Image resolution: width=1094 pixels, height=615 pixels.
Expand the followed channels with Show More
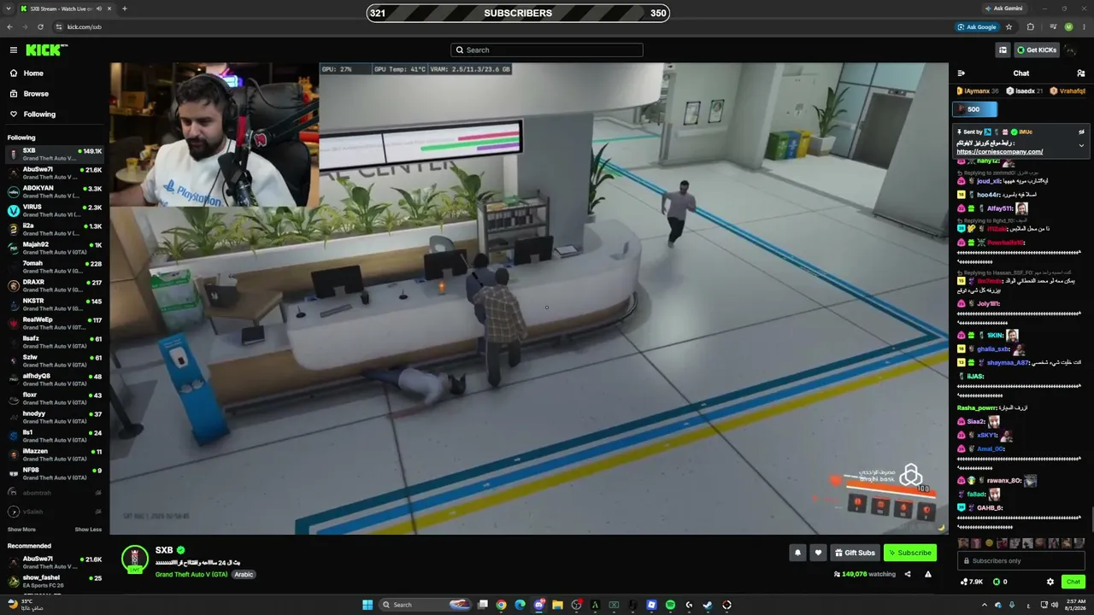coord(21,530)
